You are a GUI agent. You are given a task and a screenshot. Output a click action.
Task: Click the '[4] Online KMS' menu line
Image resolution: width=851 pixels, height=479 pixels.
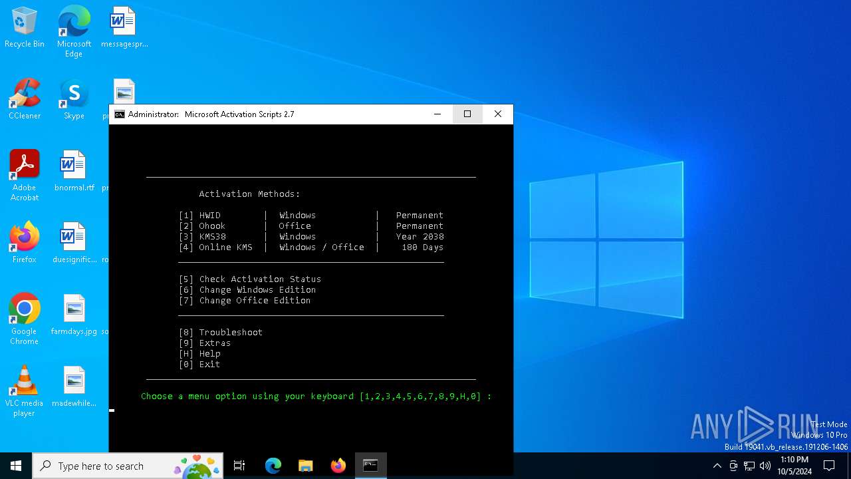coord(311,247)
